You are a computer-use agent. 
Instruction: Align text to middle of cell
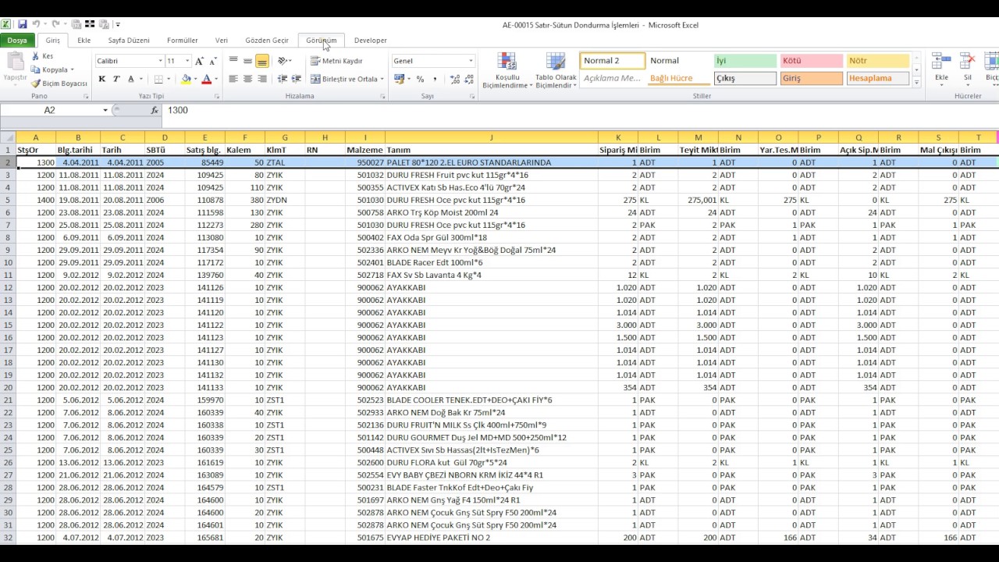[x=247, y=61]
